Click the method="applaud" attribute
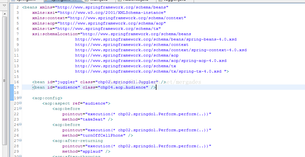Viewport: 305px width, 157px height. tap(83, 152)
